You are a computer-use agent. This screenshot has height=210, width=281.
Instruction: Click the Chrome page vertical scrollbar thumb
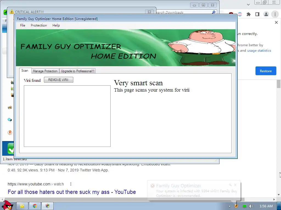click(x=279, y=84)
